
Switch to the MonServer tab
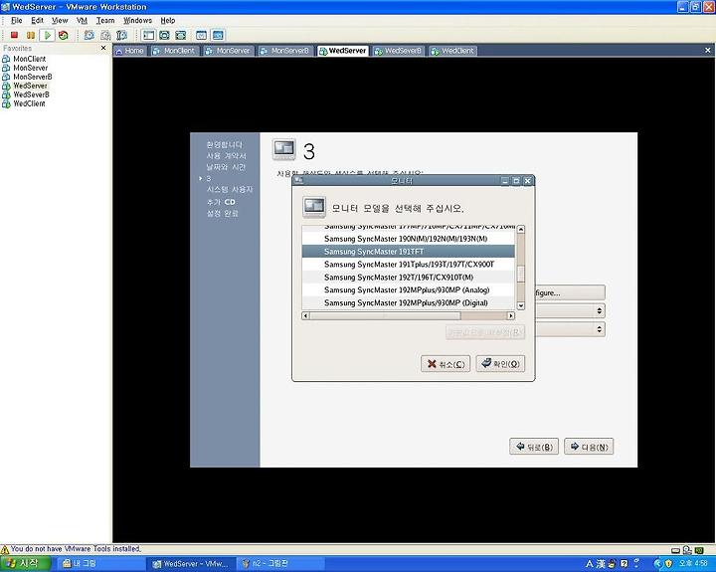coord(228,51)
